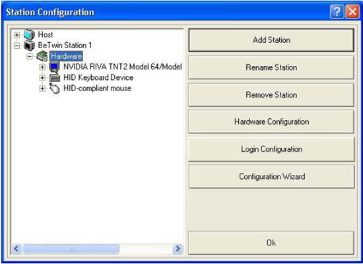The image size is (363, 264).
Task: Click the Hardware node icon
Action: (42, 56)
